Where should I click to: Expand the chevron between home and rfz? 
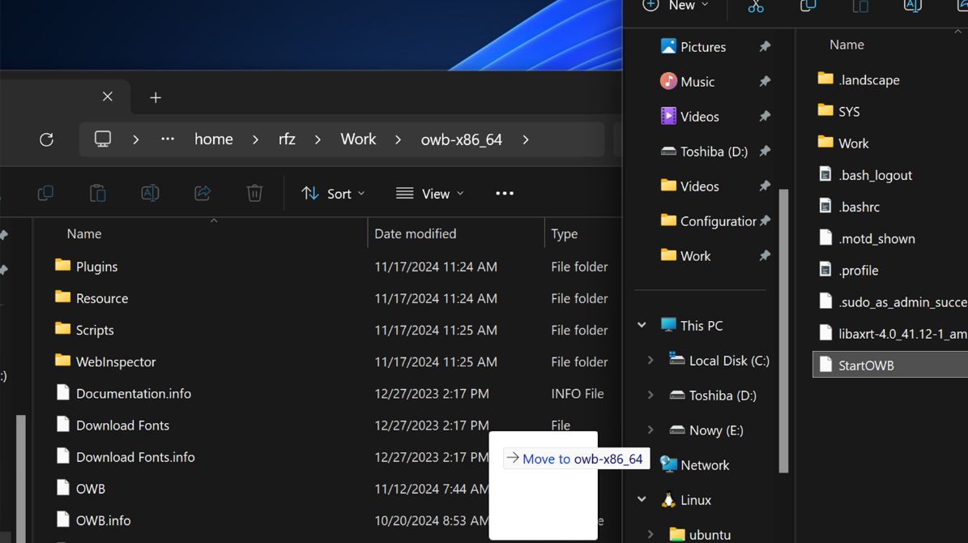pos(255,139)
